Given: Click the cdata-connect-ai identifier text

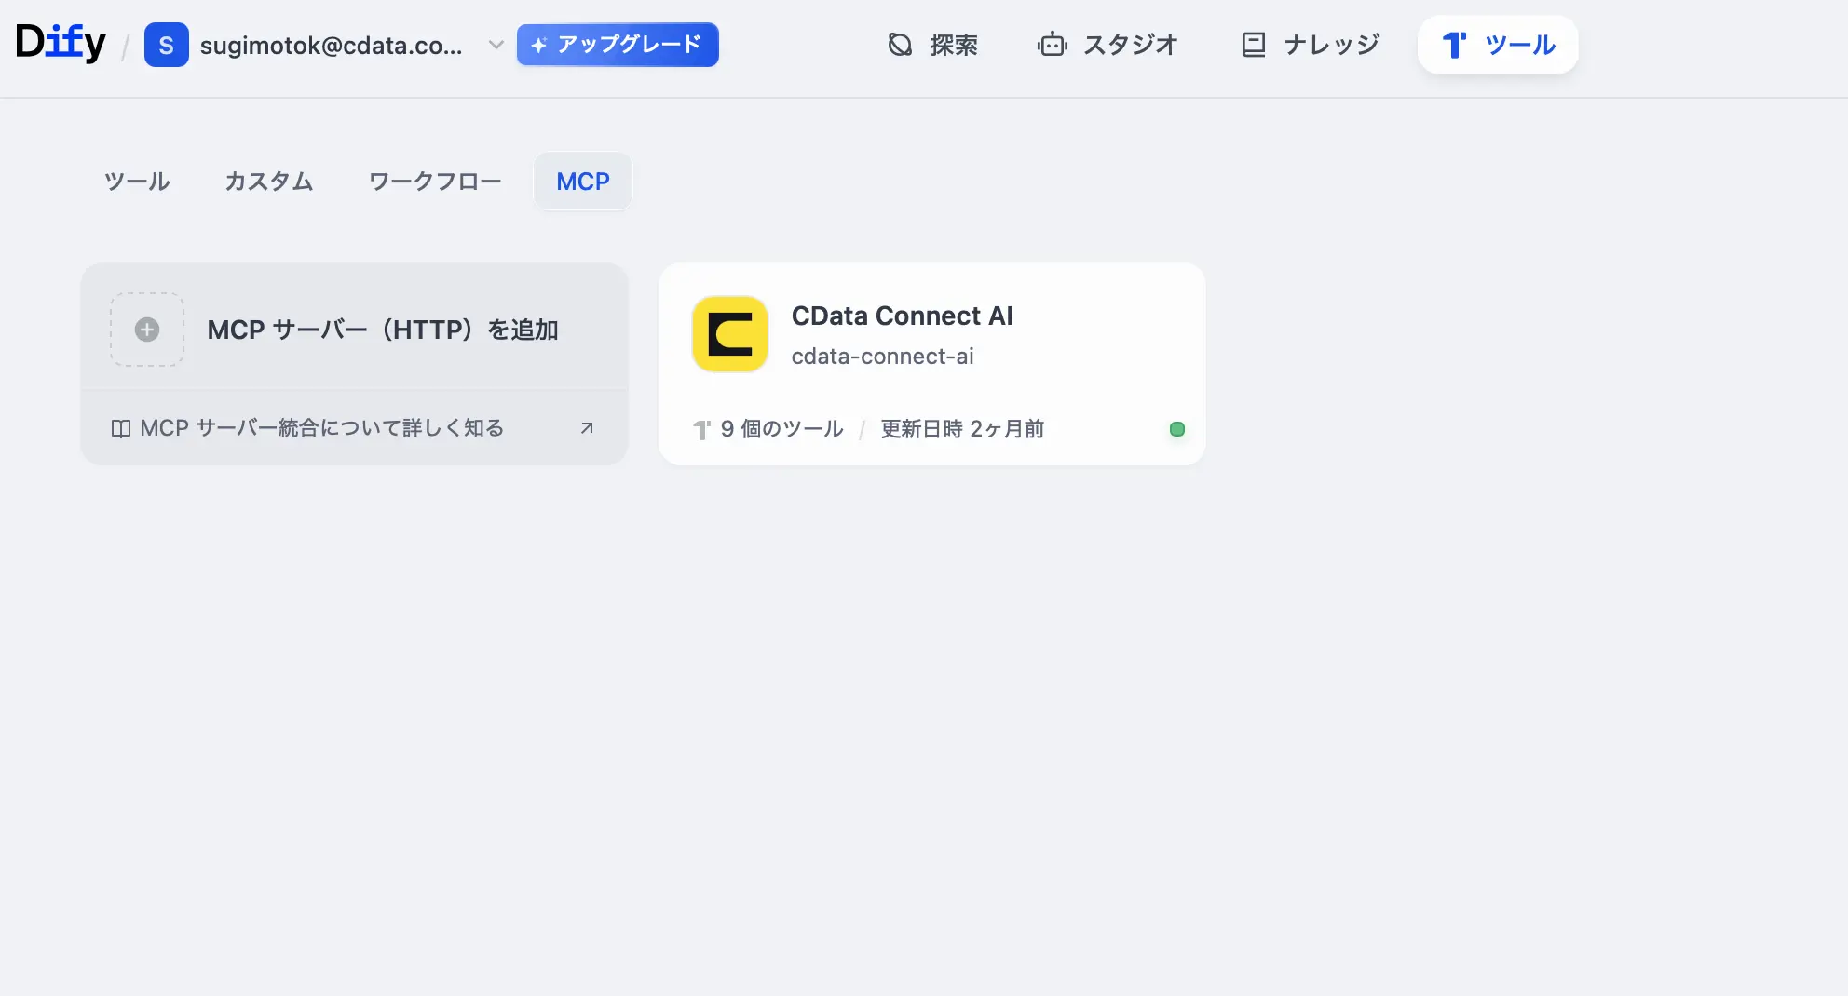Looking at the screenshot, I should pyautogui.click(x=882, y=357).
